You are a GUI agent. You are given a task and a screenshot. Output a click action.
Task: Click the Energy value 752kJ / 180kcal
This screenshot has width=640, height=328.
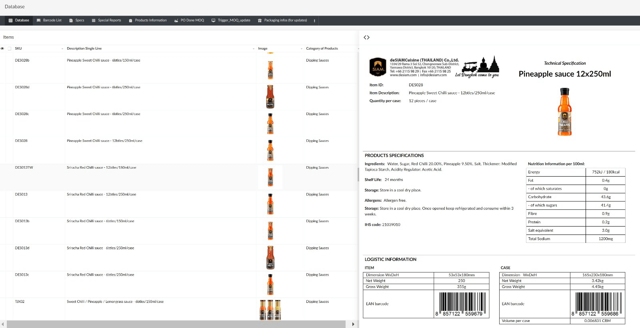(606, 172)
